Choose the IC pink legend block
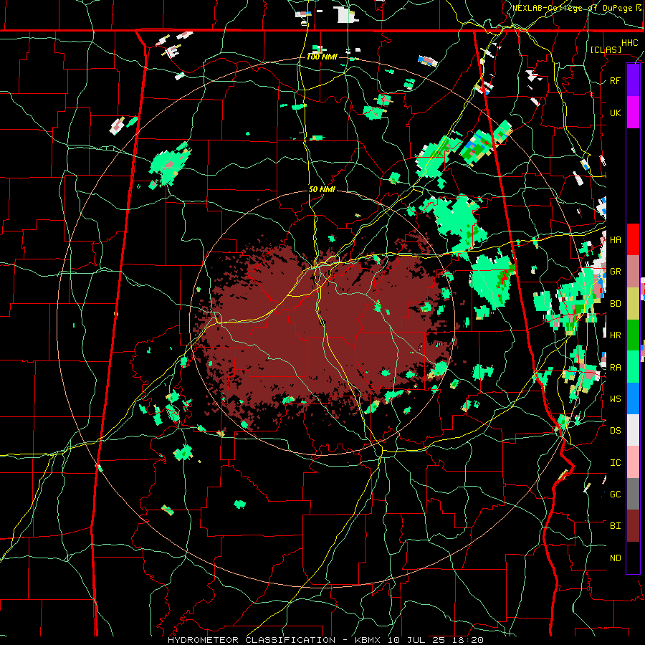645x645 pixels. pyautogui.click(x=633, y=462)
